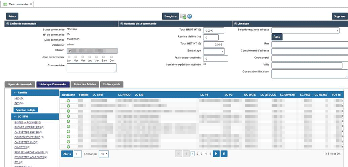Click the green plus icon in the last row
Viewport: 348px width, 167px height.
coord(68,147)
